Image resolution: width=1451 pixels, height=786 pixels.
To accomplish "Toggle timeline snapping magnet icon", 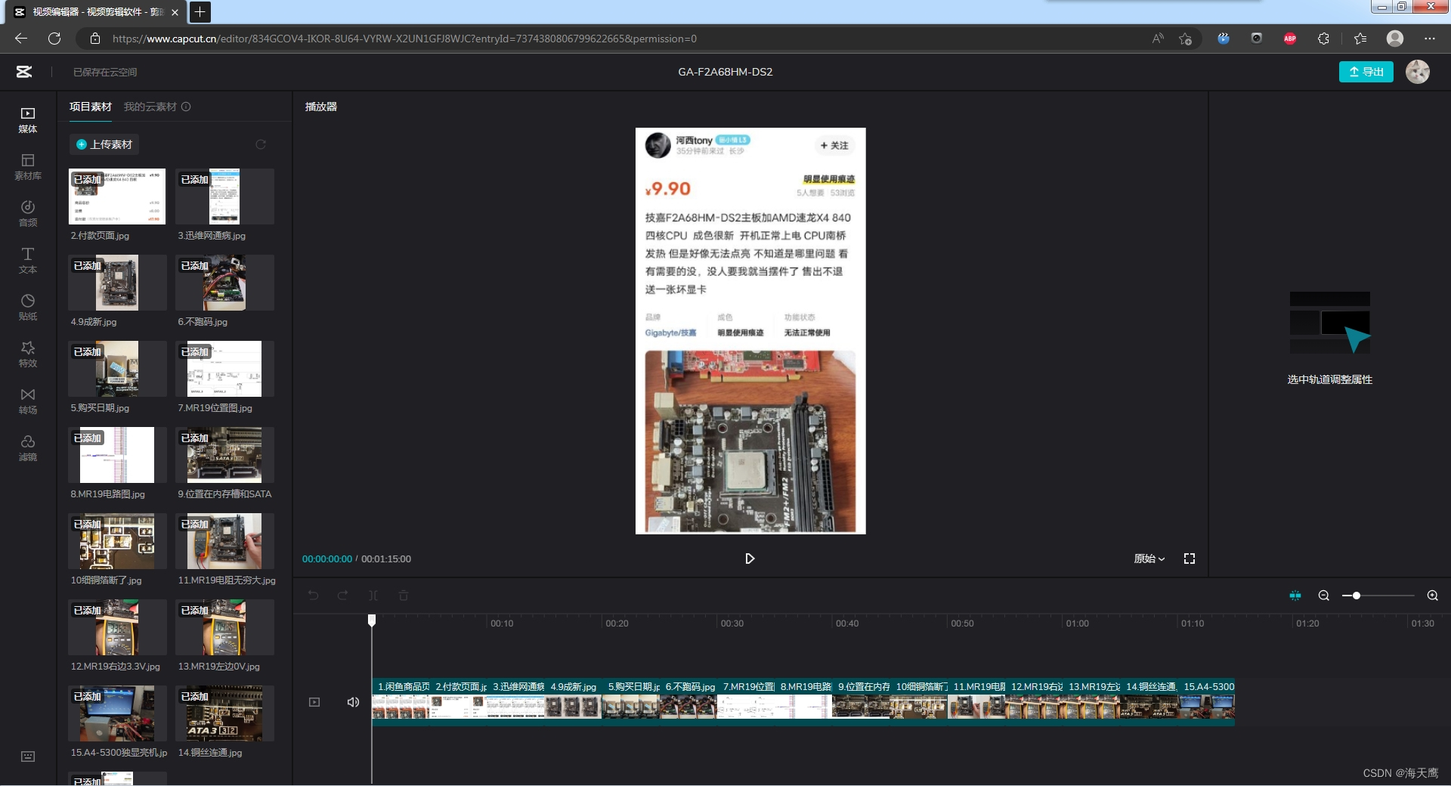I will 1295,596.
